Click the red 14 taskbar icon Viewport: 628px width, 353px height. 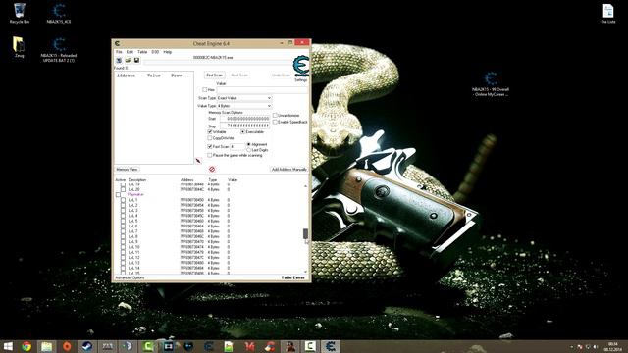pos(250,346)
